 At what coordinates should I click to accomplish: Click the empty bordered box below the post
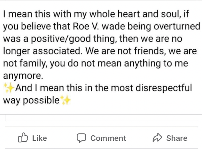[x=102, y=118]
